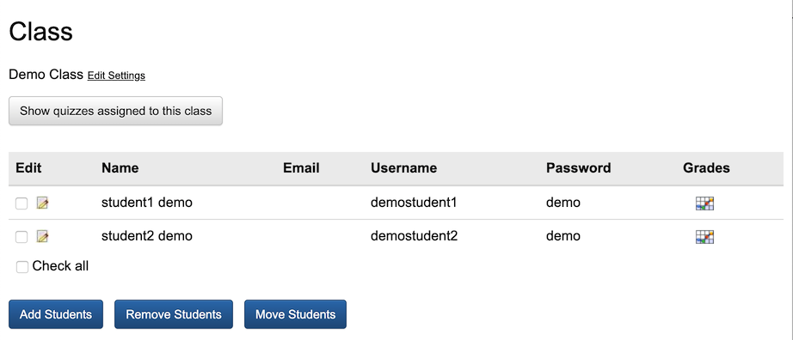The width and height of the screenshot is (793, 340).
Task: Select the Grades column header
Action: (706, 167)
